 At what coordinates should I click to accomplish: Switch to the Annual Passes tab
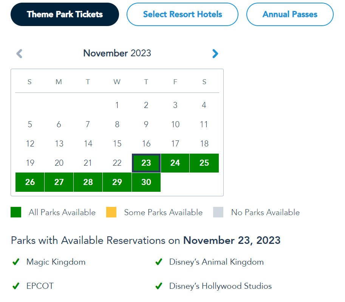290,15
